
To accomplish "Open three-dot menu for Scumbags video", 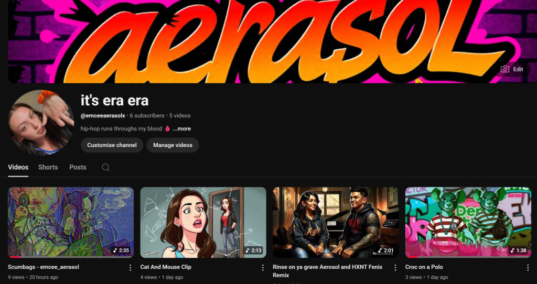I will [131, 268].
